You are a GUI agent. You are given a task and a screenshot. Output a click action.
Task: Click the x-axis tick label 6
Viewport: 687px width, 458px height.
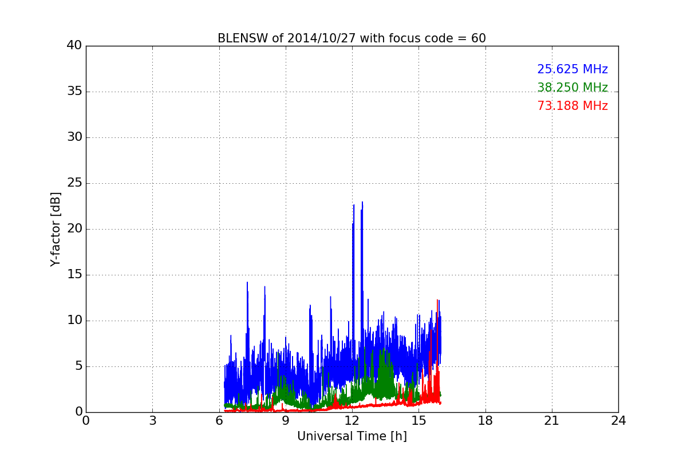coord(219,421)
